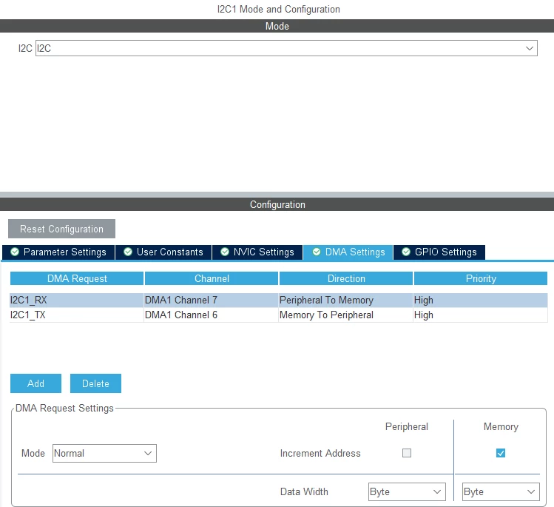
Task: Click the User Constants green check icon
Action: coord(128,252)
